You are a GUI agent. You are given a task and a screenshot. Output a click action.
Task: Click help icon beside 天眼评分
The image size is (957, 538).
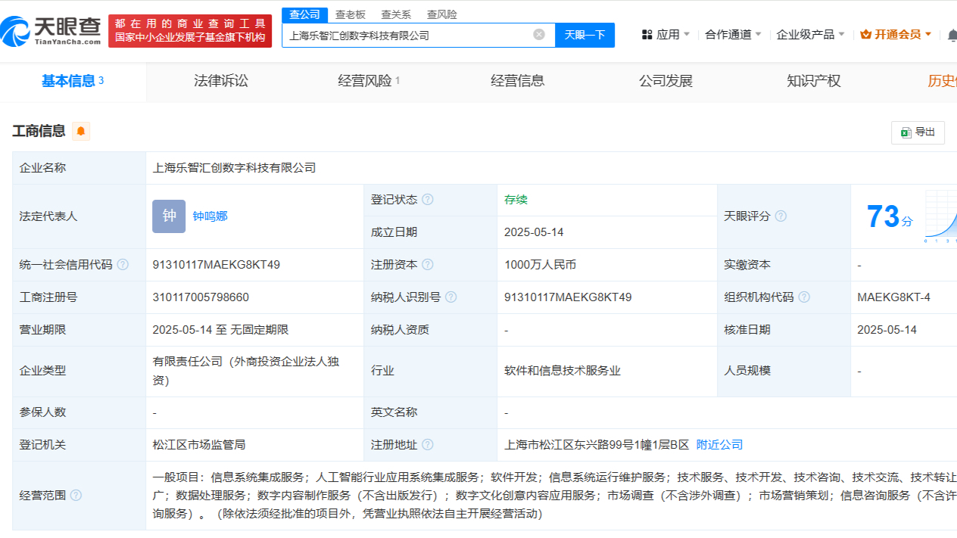pyautogui.click(x=781, y=216)
